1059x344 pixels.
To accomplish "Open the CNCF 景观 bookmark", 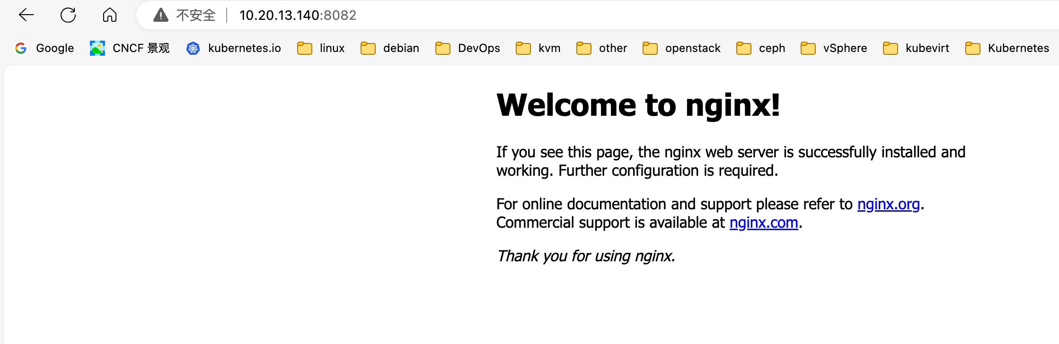I will point(130,48).
